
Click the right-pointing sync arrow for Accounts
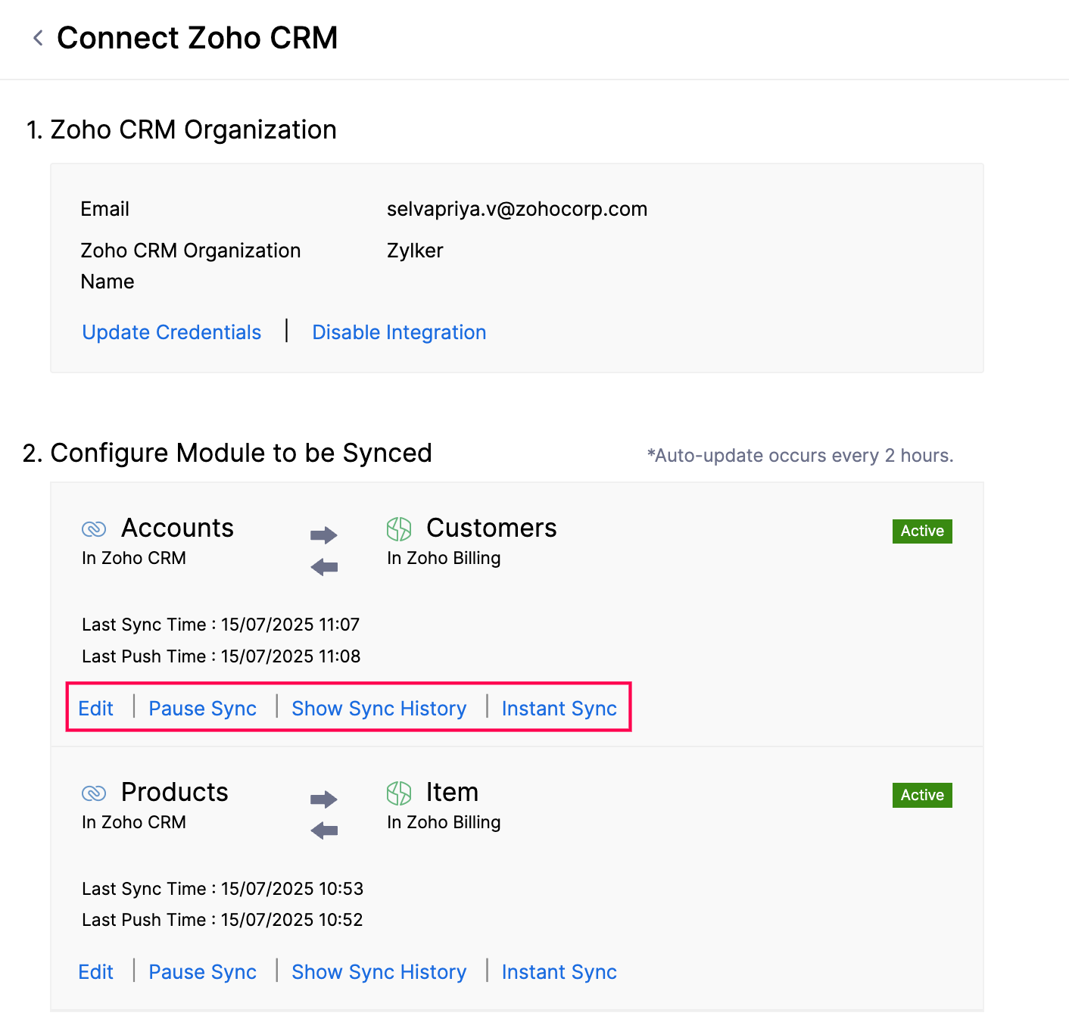tap(324, 535)
